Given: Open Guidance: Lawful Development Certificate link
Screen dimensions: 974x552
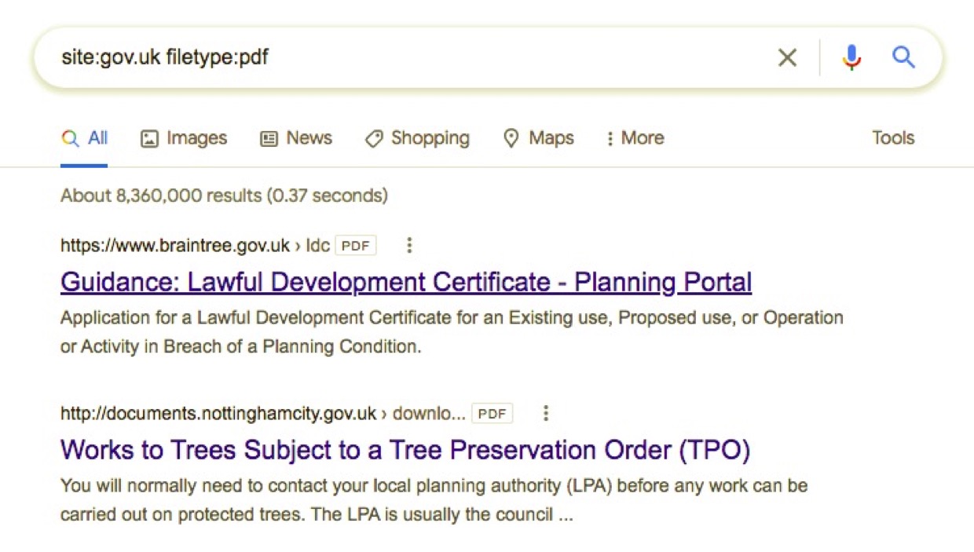Looking at the screenshot, I should click(406, 282).
